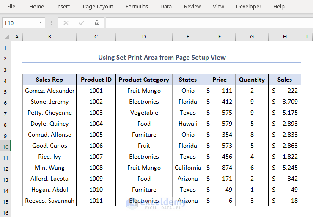Viewport: 313px width, 217px height.
Task: Select the California state cell
Action: pos(188,168)
